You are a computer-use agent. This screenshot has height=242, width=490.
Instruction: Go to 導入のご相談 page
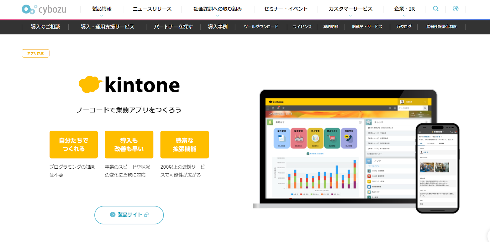coord(45,27)
